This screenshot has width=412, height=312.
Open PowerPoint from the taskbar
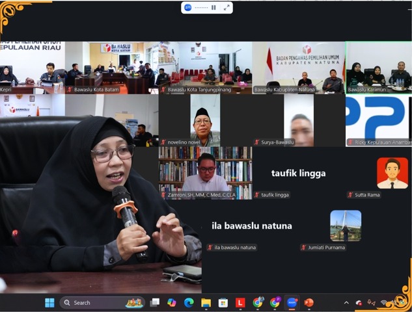coord(309,302)
